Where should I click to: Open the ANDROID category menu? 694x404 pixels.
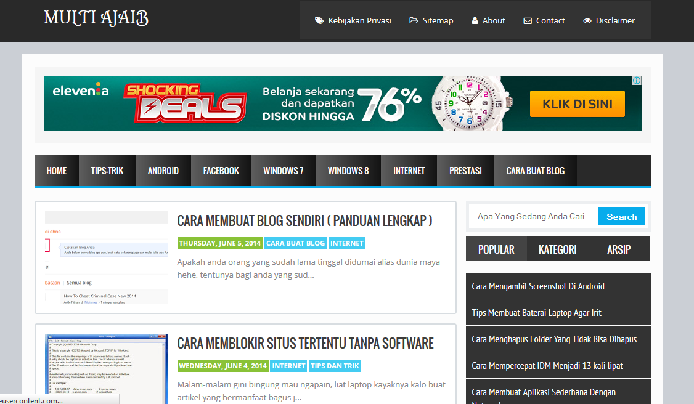coord(163,171)
